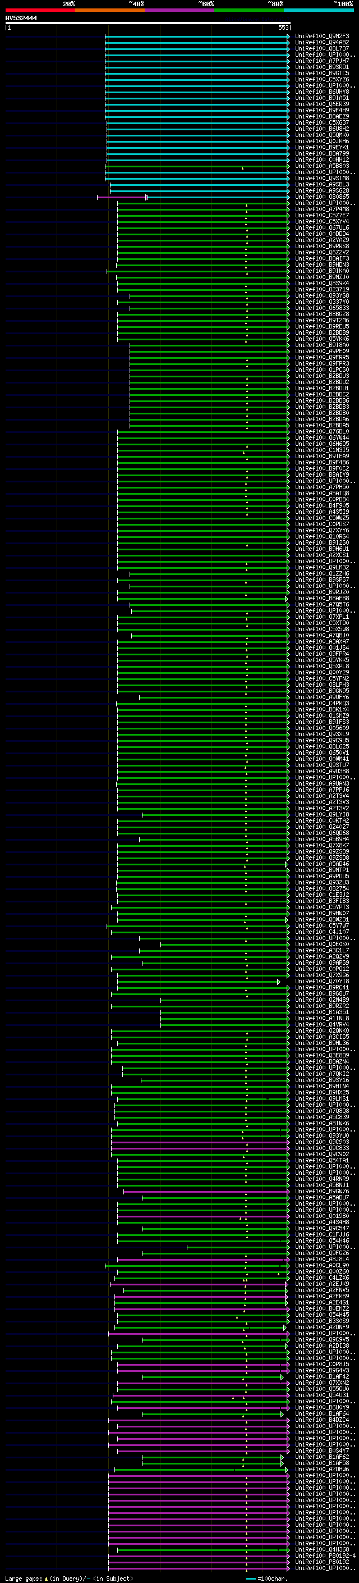Select the UniRef100_Q93YG8 hit label
The height and width of the screenshot is (1583, 359).
(x=322, y=295)
